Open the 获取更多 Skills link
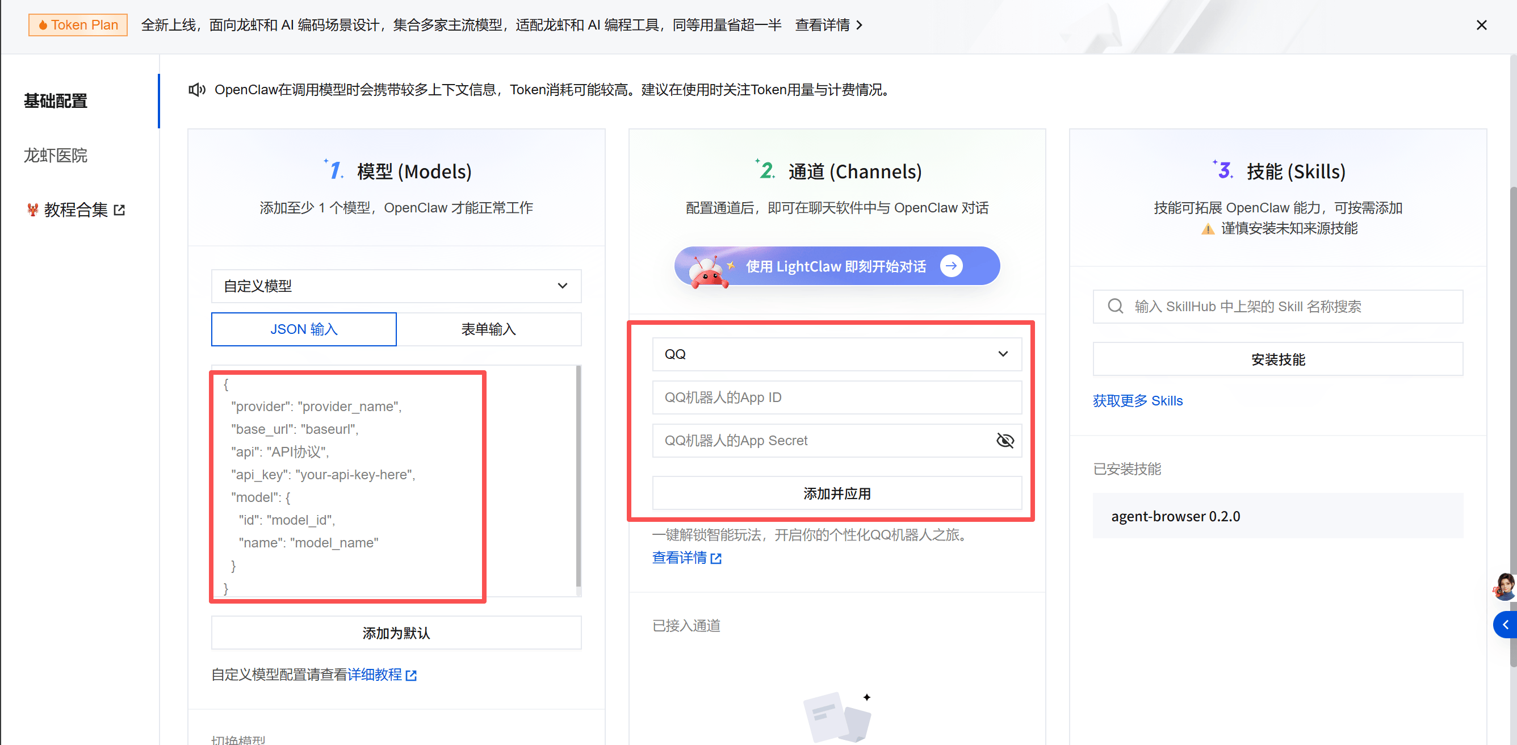Viewport: 1517px width, 745px height. (x=1137, y=400)
